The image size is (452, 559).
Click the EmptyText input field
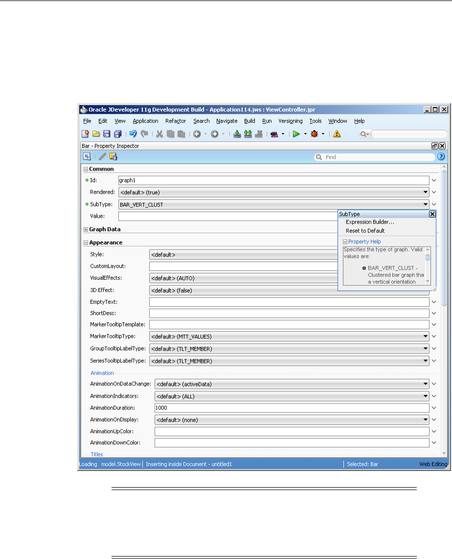point(289,302)
